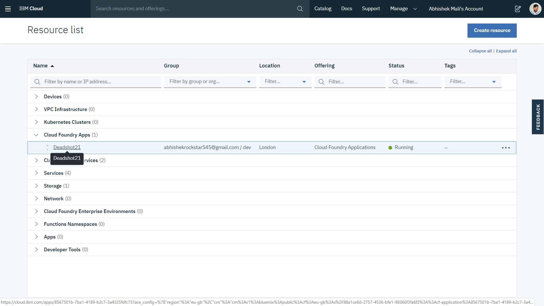The image size is (544, 306).
Task: Click the Expand all link
Action: (506, 51)
